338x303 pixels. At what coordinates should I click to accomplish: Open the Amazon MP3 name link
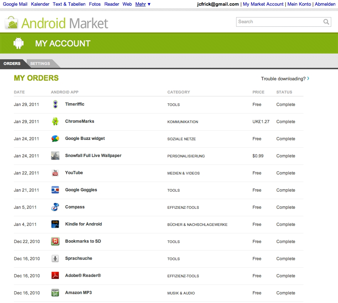tap(78, 292)
